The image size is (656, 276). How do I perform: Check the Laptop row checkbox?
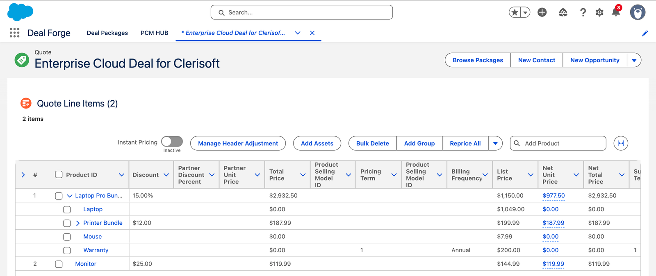pyautogui.click(x=67, y=210)
